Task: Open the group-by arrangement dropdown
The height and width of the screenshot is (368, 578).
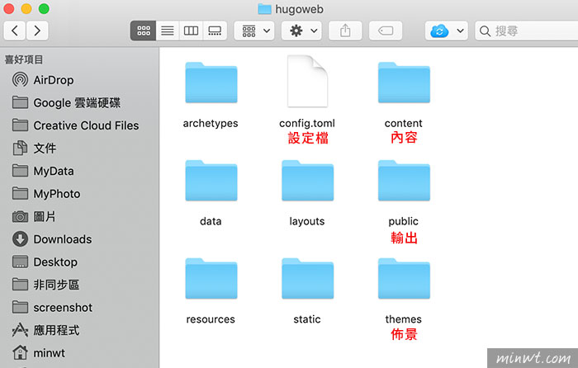Action: pyautogui.click(x=254, y=31)
